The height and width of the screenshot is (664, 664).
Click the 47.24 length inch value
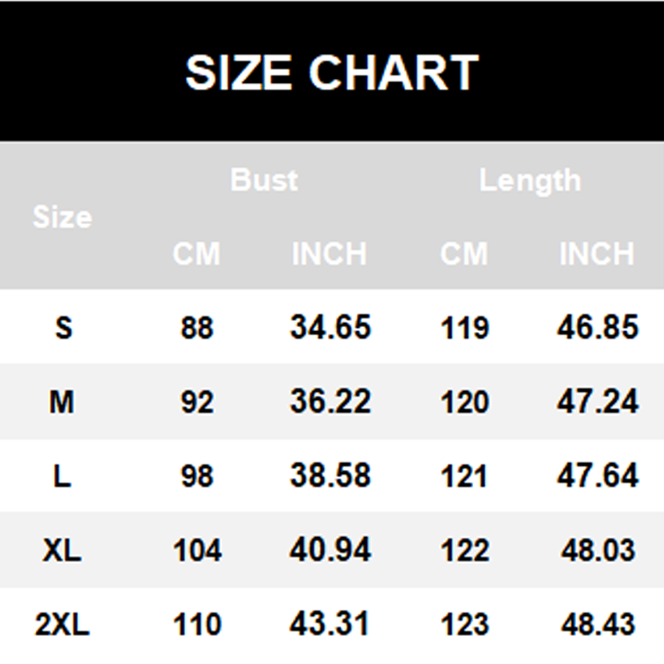[x=597, y=403]
